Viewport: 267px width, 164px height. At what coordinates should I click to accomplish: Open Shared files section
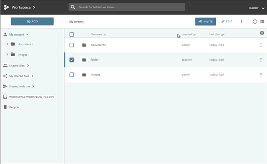[17, 66]
